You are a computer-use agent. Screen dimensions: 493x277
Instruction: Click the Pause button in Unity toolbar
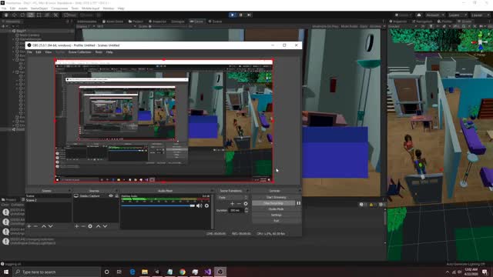(x=241, y=15)
